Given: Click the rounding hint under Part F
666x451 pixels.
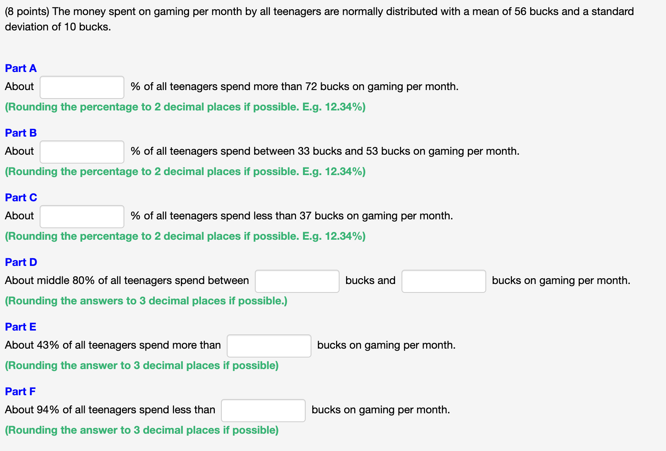Looking at the screenshot, I should 141,430.
